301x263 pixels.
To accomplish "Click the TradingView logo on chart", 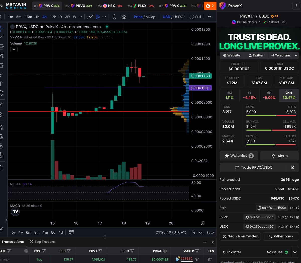I will point(15,212).
